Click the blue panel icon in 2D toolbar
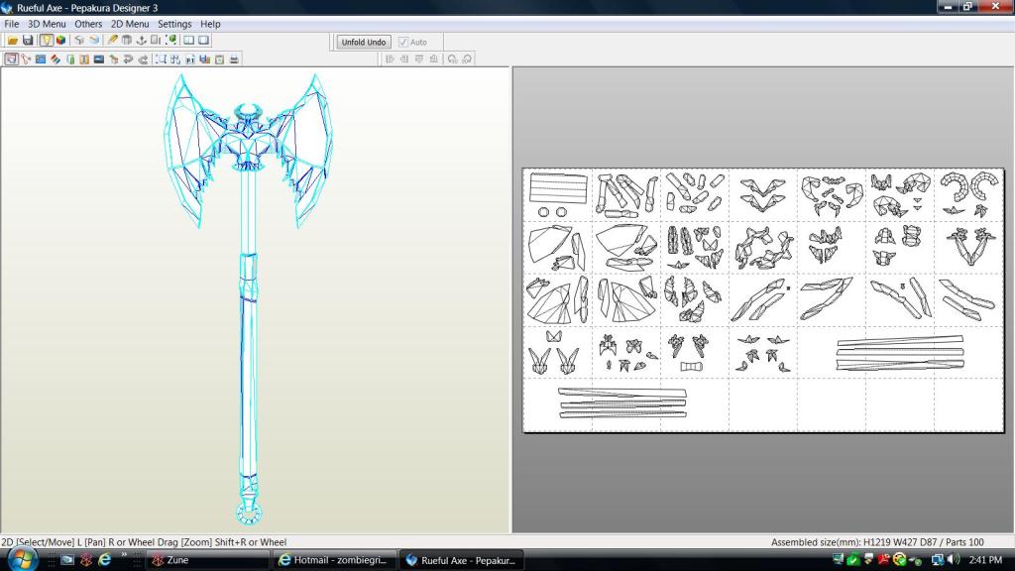The height and width of the screenshot is (571, 1015). click(40, 58)
